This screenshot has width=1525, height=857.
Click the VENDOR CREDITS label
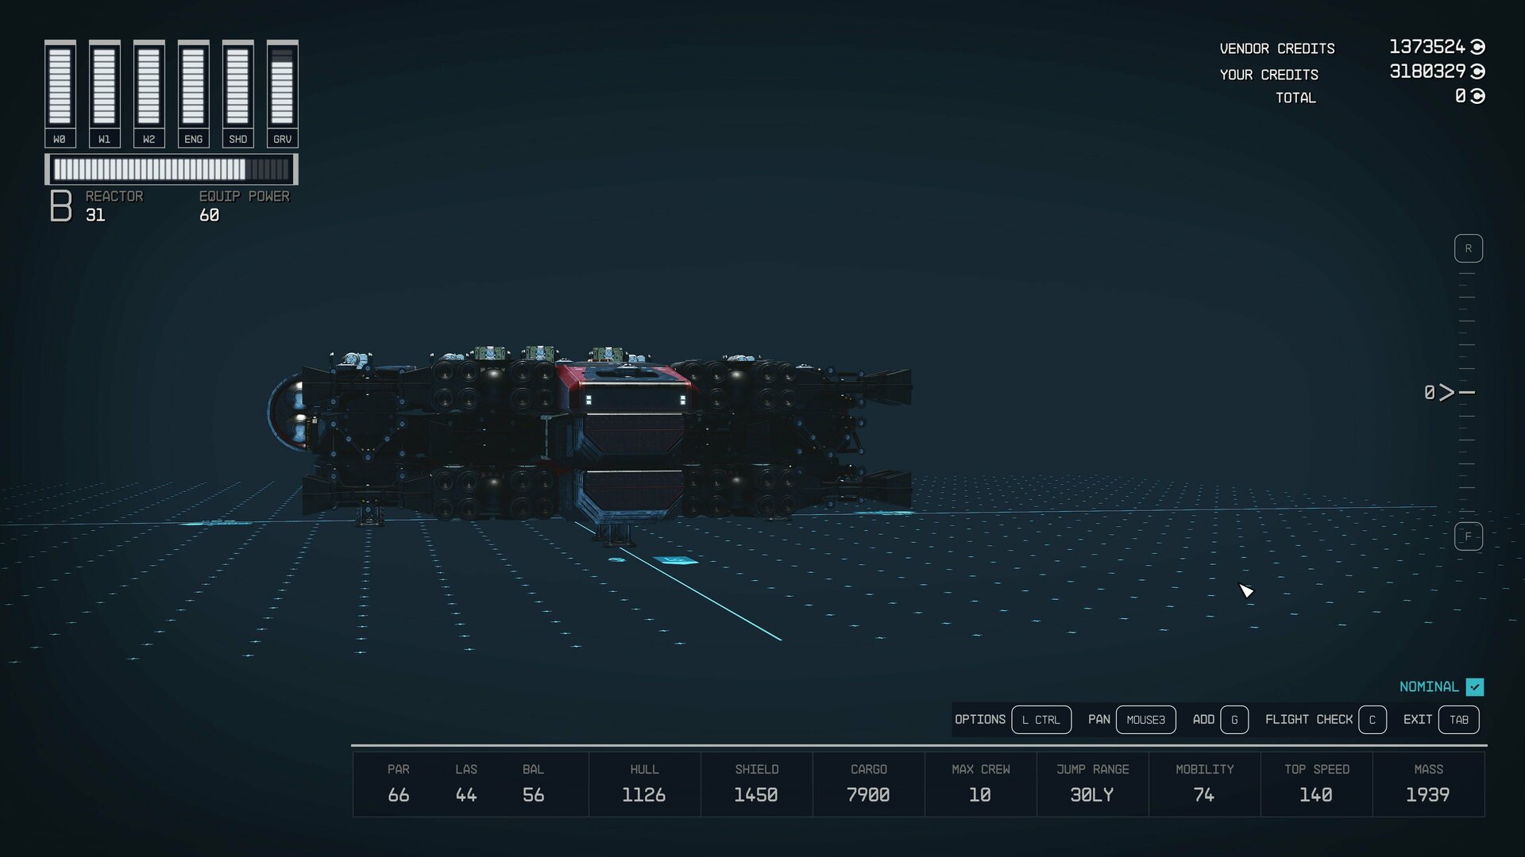1277,49
